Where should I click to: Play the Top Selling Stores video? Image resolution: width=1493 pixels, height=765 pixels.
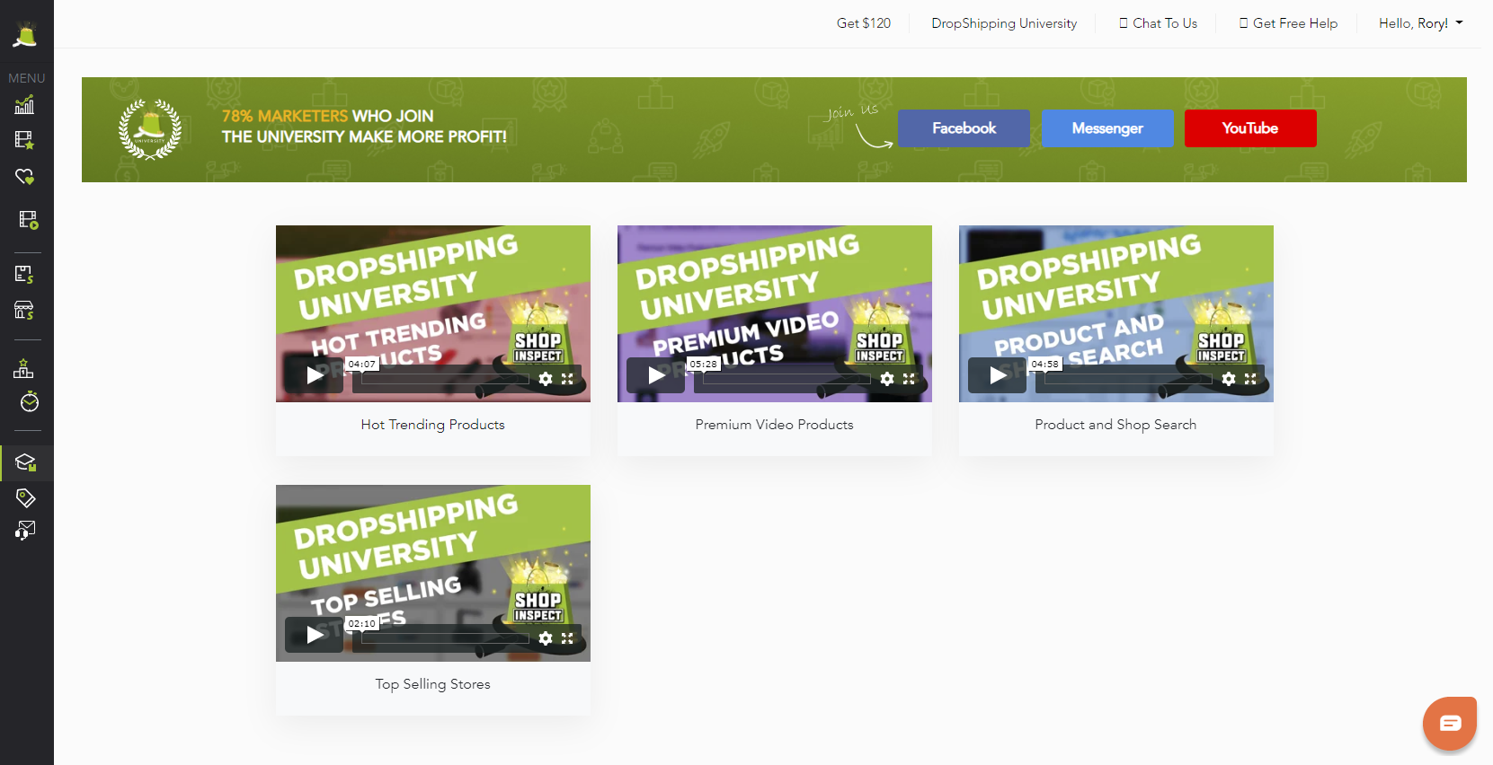tap(315, 635)
